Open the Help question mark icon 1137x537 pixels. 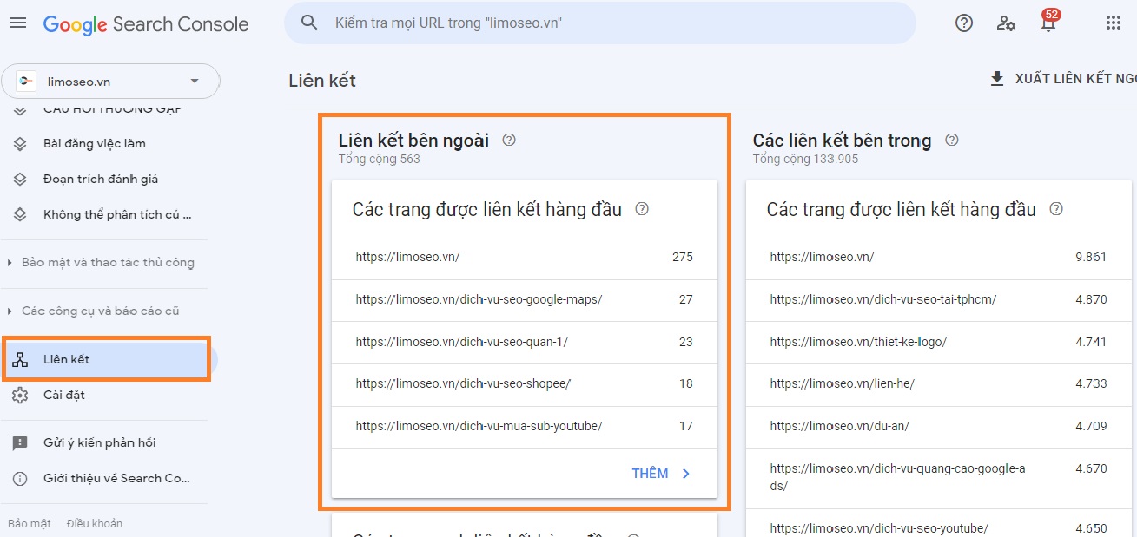[964, 23]
